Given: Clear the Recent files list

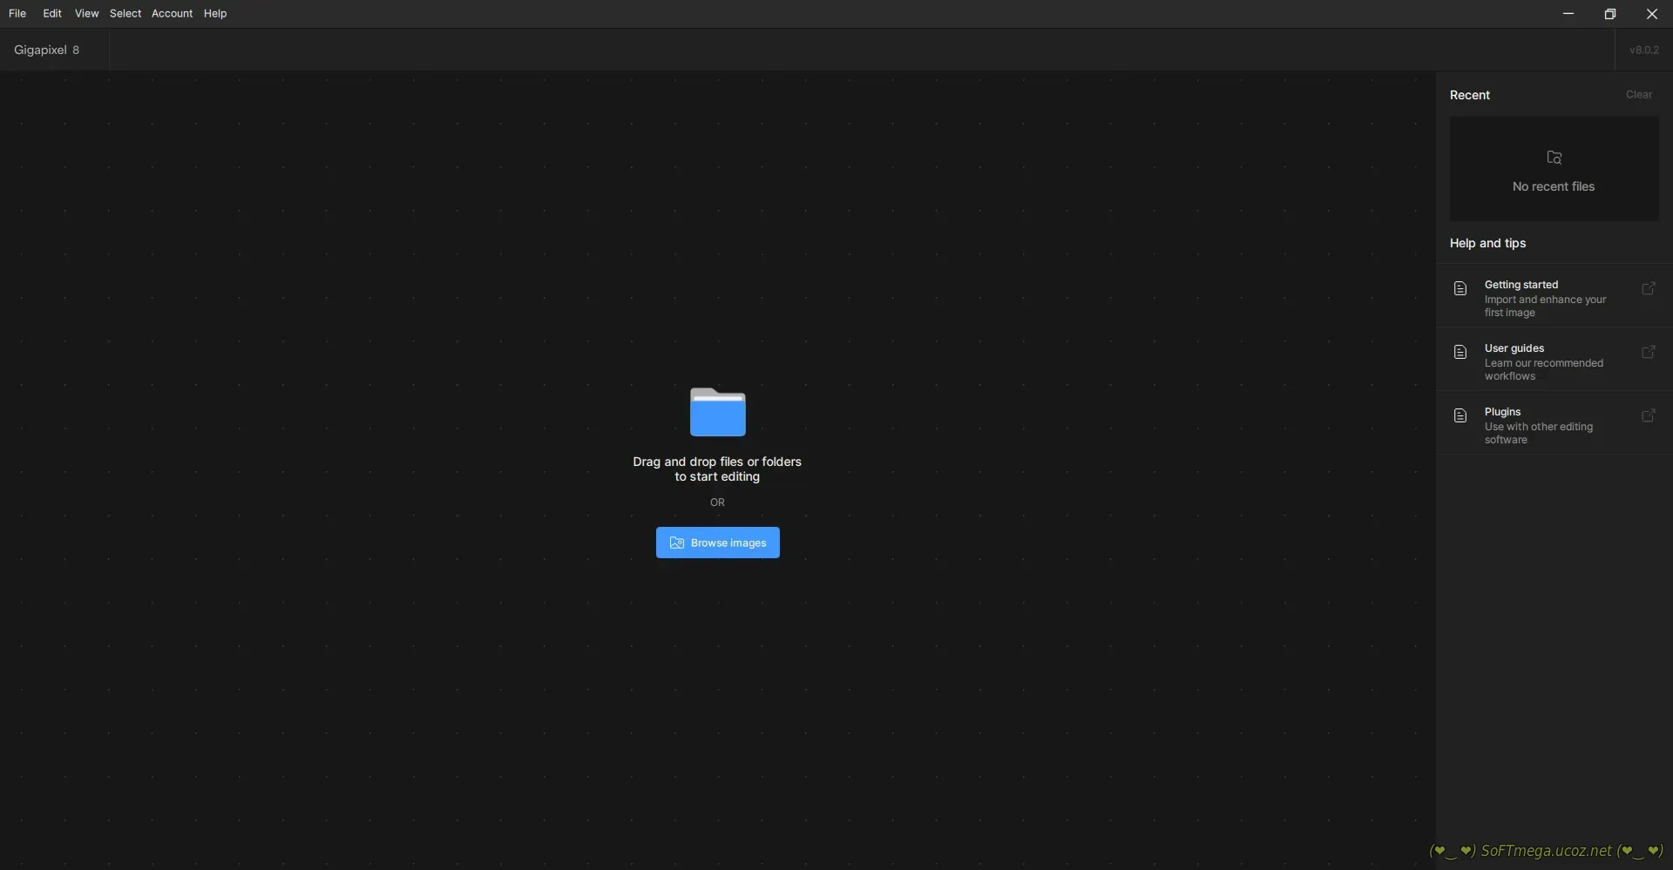Looking at the screenshot, I should coord(1638,95).
